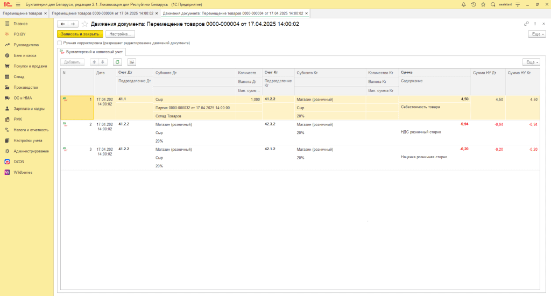Screen dimensions: 551x296
Task: Go back with the left arrow button
Action: click(62, 24)
